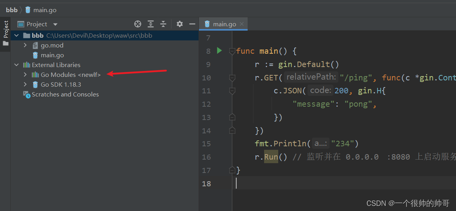This screenshot has width=456, height=211.
Task: Click the code: parameter hint
Action: point(321,91)
